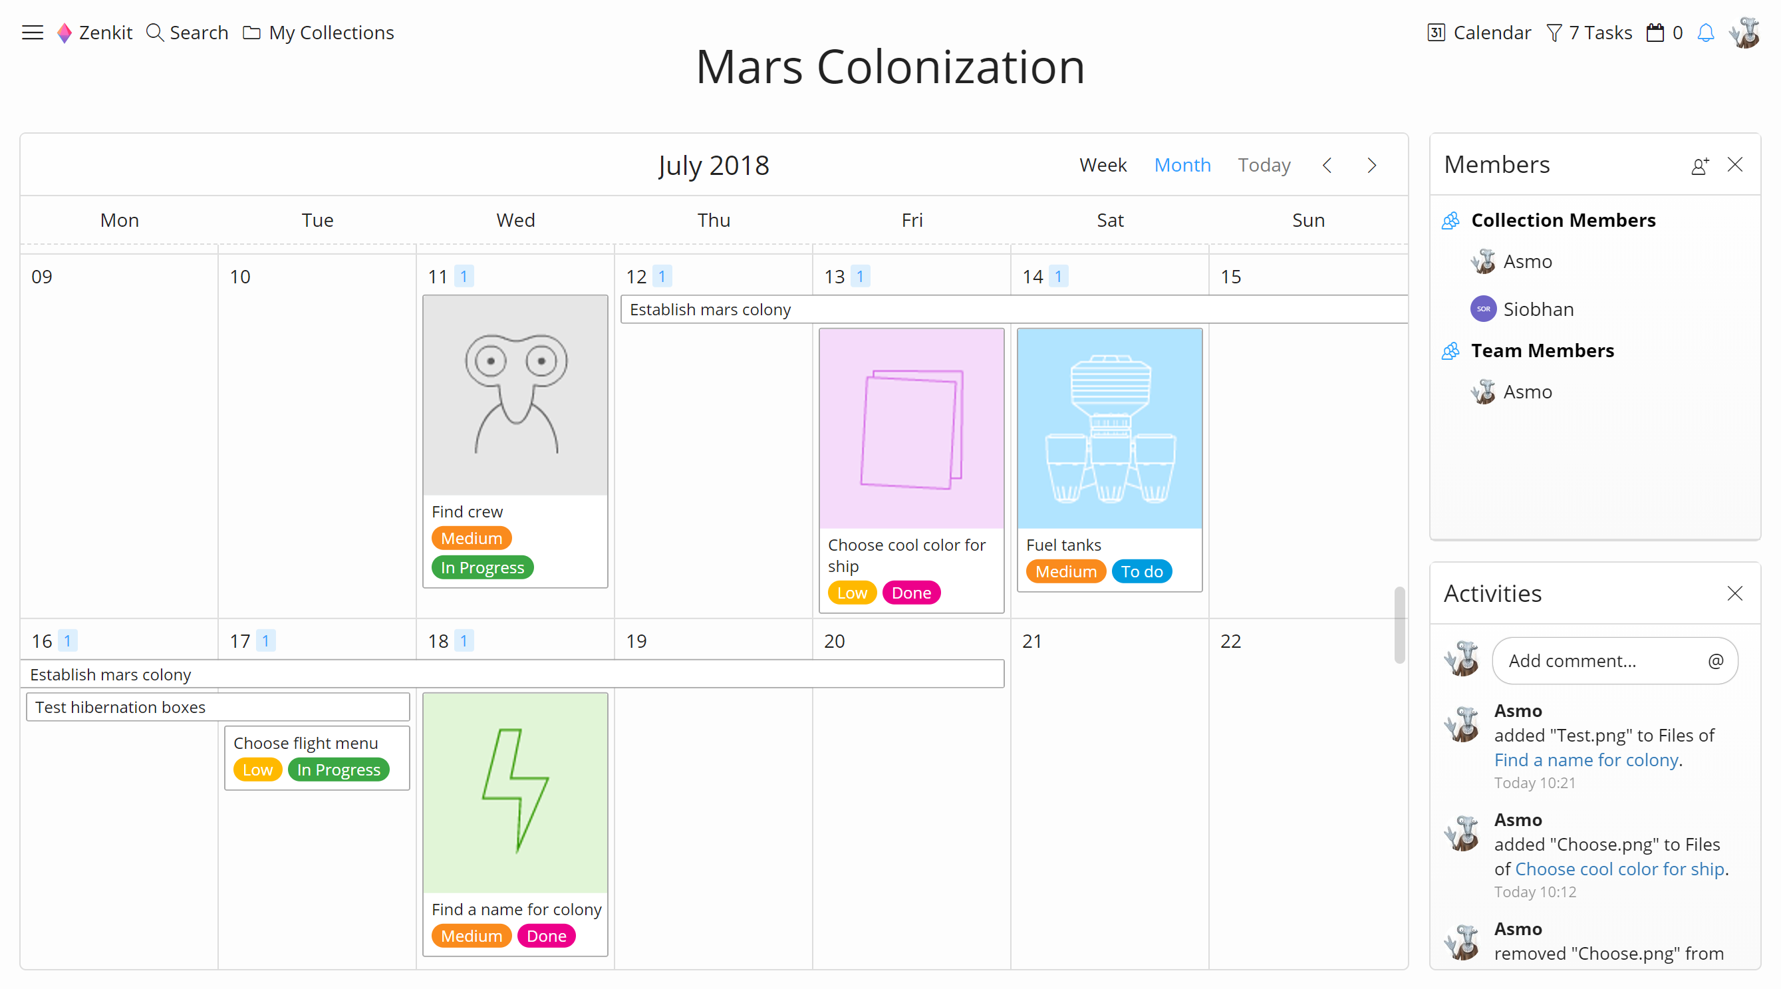Open the Fuel tanks card thumbnail

pos(1110,429)
